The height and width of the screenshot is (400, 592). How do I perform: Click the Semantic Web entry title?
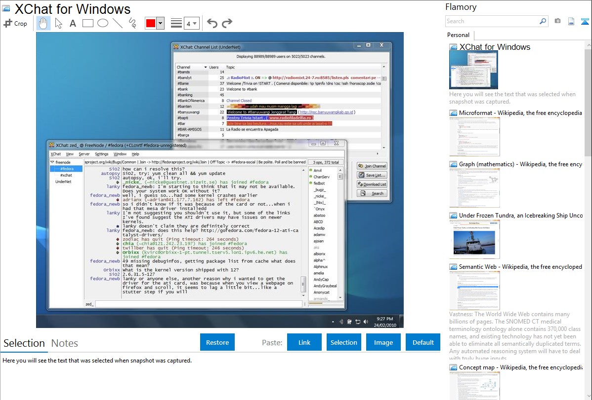[520, 266]
